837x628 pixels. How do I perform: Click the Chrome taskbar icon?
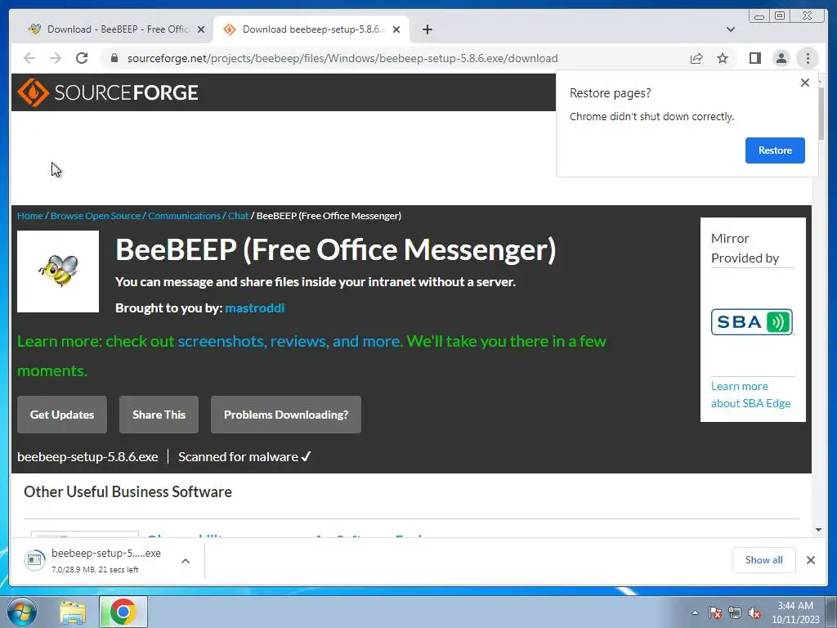(123, 612)
